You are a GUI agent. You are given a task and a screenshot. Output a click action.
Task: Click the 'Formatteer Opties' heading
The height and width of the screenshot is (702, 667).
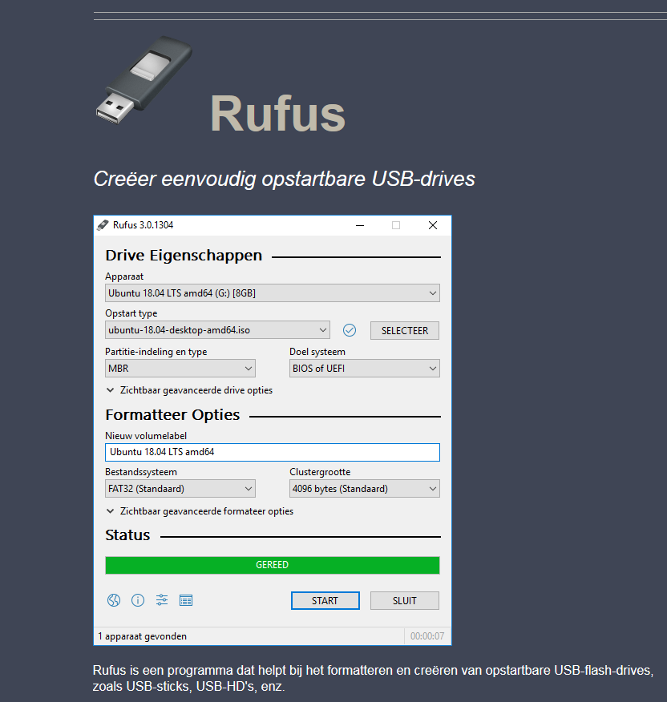click(172, 415)
